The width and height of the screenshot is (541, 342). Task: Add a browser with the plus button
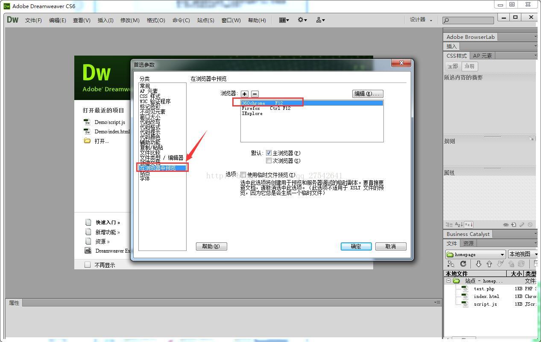[x=244, y=94]
